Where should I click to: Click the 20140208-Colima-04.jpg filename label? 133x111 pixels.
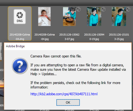click(45, 37)
